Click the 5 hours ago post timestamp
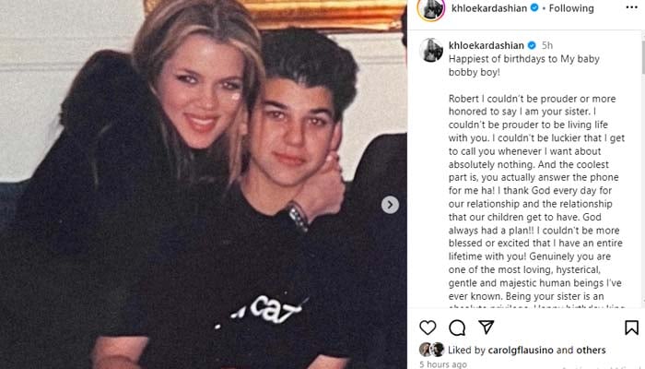 coord(443,364)
